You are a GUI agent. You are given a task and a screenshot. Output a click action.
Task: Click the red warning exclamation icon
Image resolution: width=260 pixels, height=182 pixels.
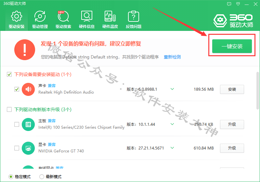(25, 49)
